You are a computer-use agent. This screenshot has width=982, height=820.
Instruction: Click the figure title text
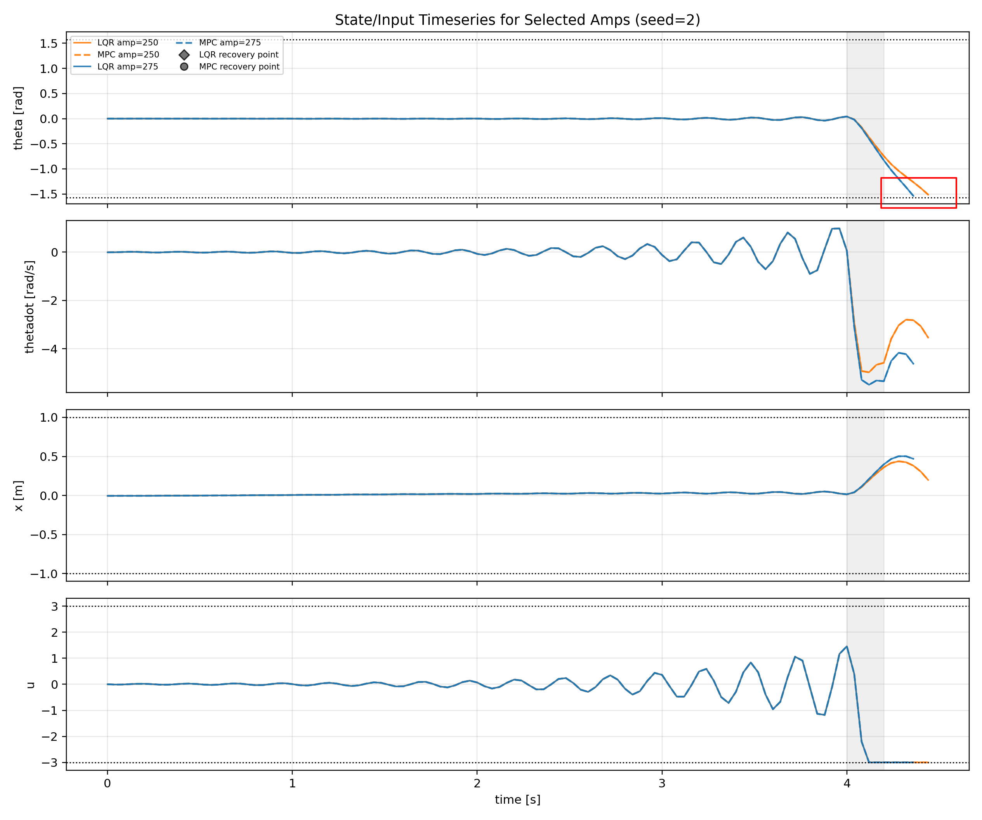pyautogui.click(x=517, y=20)
